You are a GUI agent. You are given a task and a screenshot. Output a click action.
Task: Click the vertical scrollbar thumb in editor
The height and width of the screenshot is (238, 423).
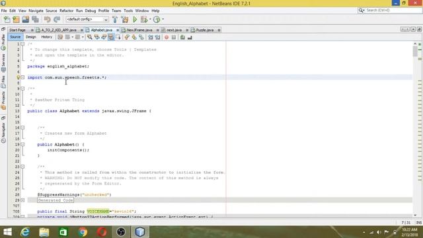(415, 52)
